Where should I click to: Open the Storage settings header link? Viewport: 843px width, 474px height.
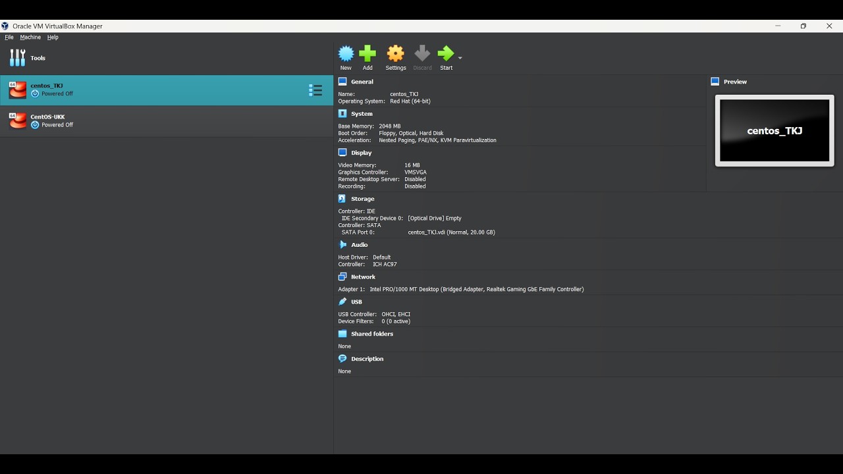[363, 199]
